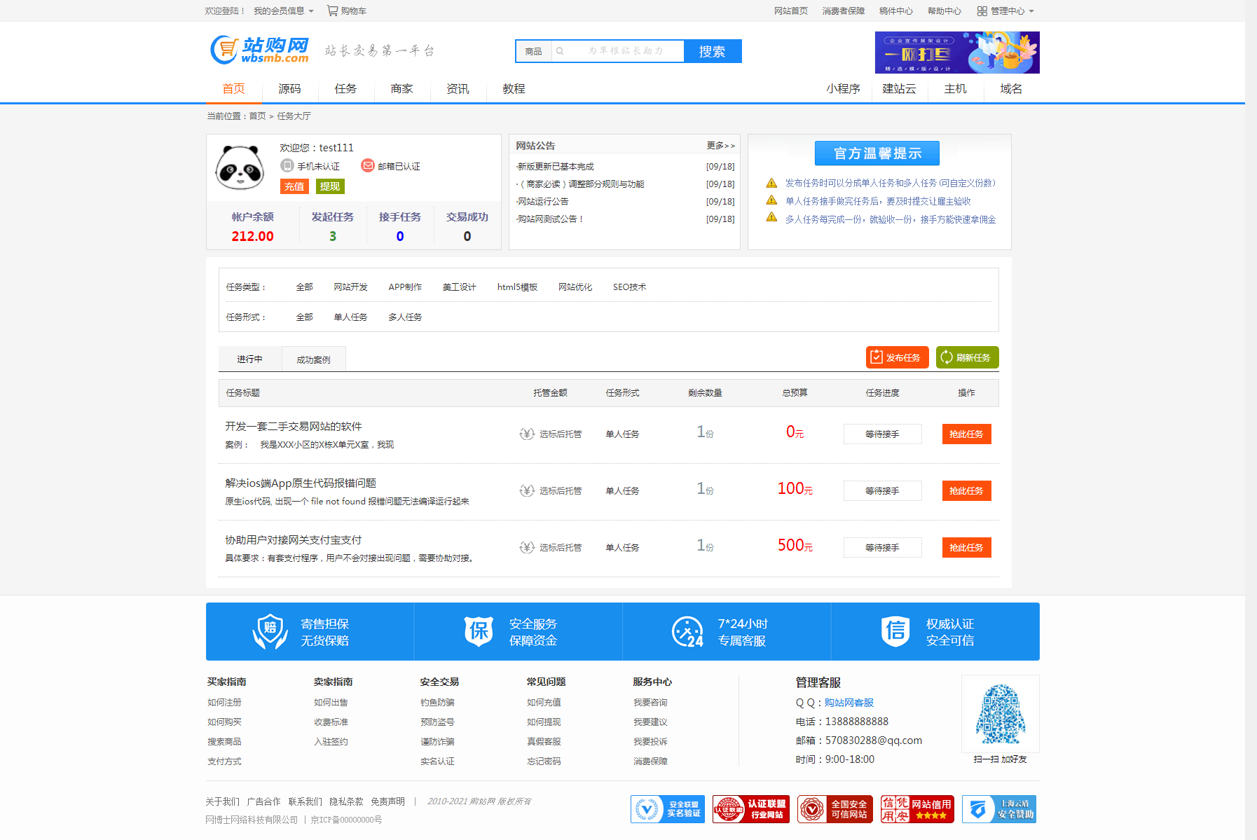This screenshot has width=1257, height=840.
Task: Click the panda user avatar
Action: (240, 167)
